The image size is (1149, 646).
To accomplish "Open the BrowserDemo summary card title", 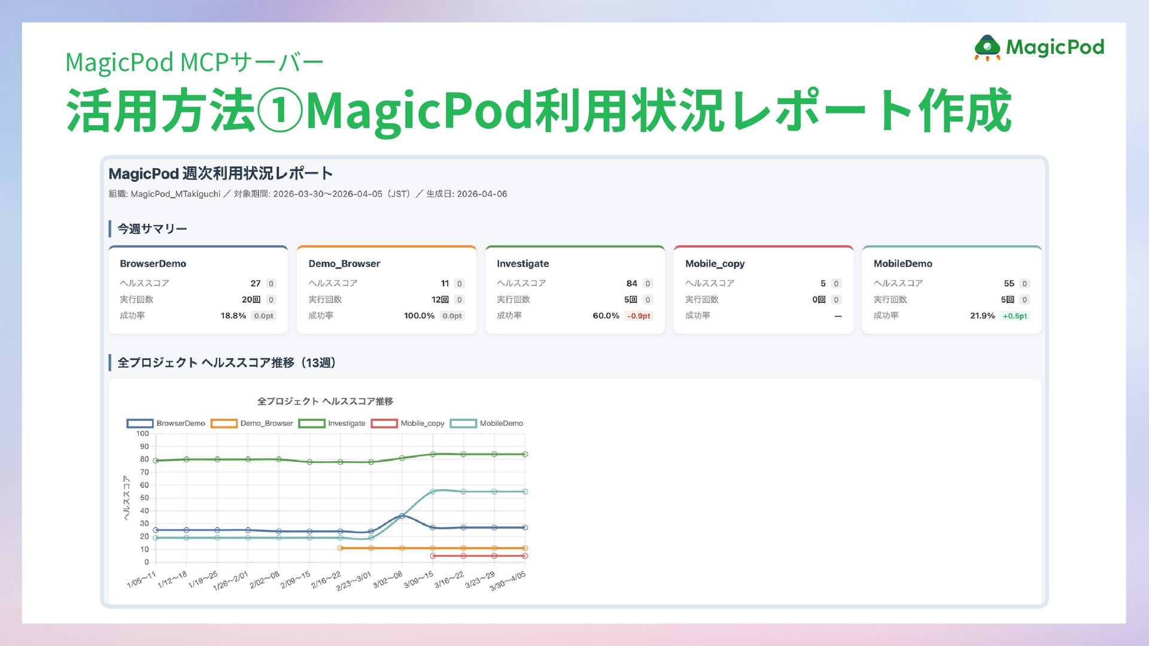I will [153, 264].
